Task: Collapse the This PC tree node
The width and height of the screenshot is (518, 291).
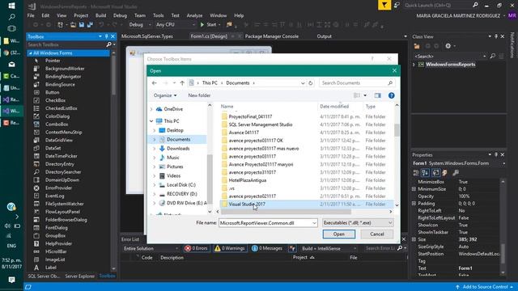Action: tap(151, 121)
